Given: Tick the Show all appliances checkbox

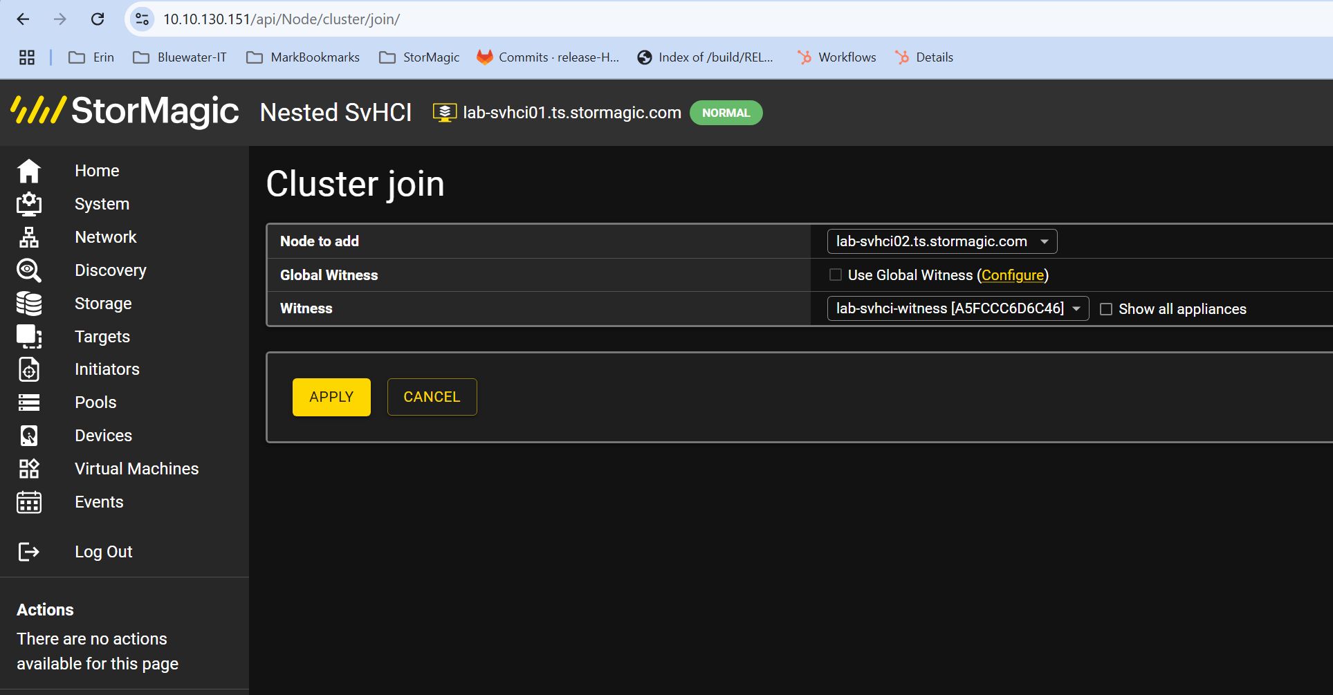Looking at the screenshot, I should (x=1106, y=309).
